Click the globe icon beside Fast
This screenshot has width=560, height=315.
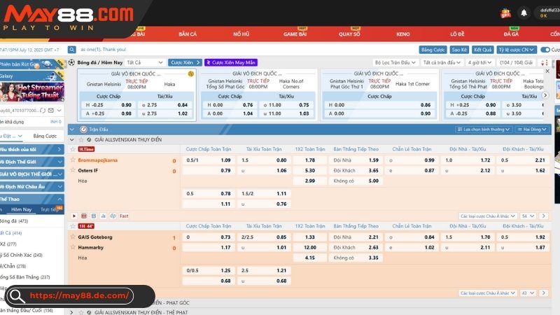pos(113,216)
